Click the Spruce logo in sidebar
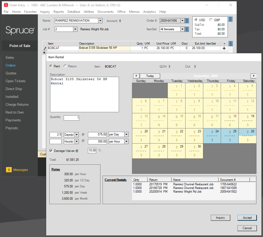 point(20,30)
